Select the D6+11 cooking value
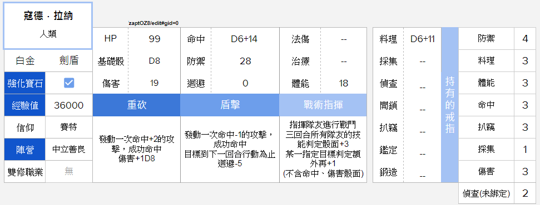This screenshot has height=205, width=540. click(x=423, y=39)
